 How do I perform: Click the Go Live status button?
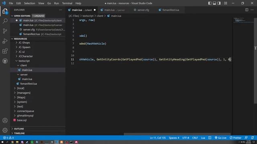[x=220, y=138]
